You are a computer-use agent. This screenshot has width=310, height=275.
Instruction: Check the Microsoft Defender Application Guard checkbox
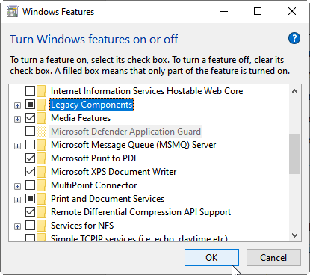coord(30,132)
